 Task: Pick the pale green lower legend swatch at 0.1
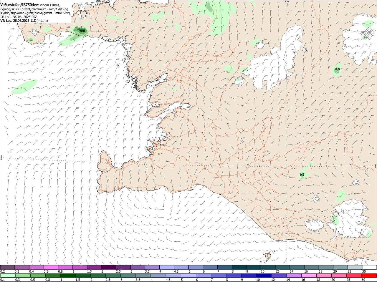(x=8, y=276)
